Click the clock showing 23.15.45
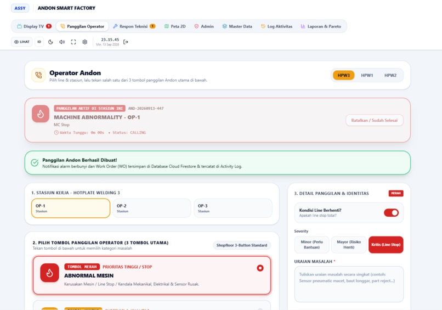 (x=110, y=40)
